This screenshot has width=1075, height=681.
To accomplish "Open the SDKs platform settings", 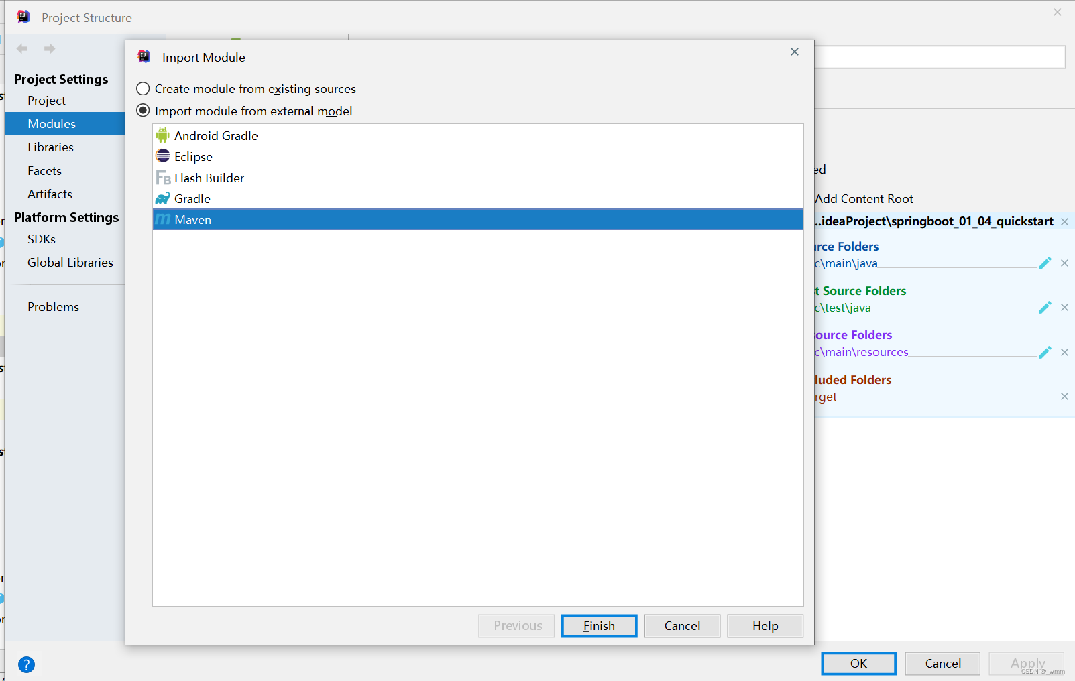I will tap(42, 239).
